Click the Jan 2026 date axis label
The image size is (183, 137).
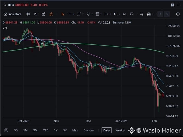click(x=121, y=121)
